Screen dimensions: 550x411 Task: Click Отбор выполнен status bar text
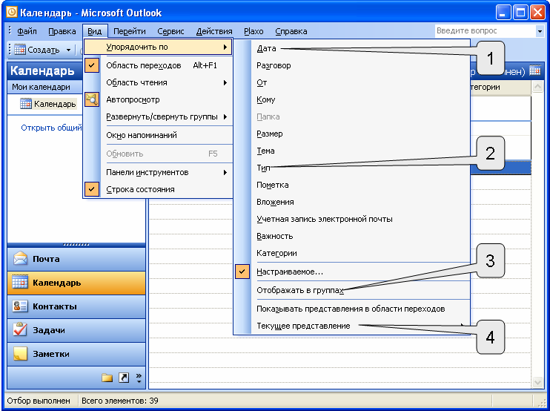pos(39,401)
